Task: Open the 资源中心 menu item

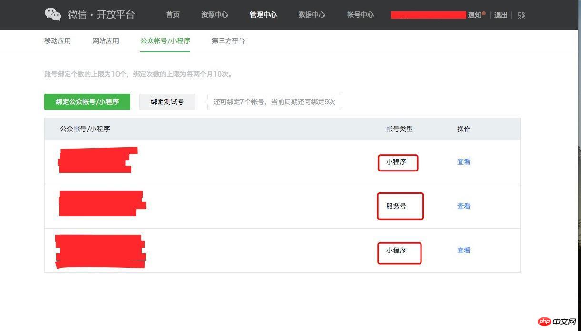Action: [215, 15]
